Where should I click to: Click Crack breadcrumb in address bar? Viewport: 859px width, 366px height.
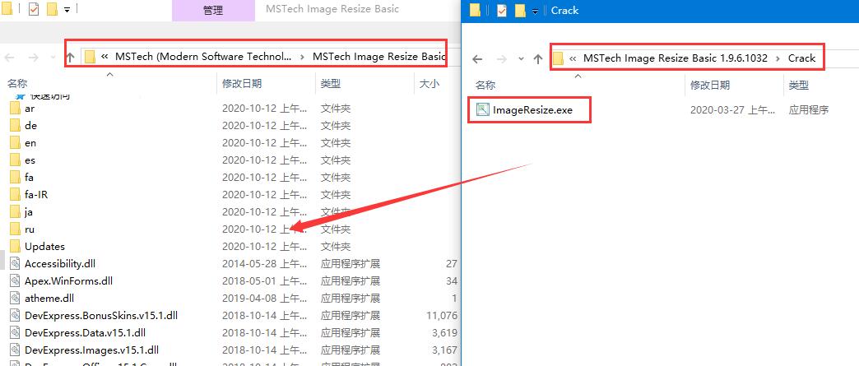tap(801, 58)
